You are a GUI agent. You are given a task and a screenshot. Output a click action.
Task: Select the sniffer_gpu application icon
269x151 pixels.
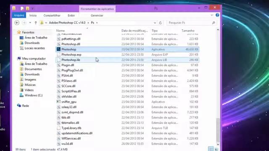[x=58, y=102]
